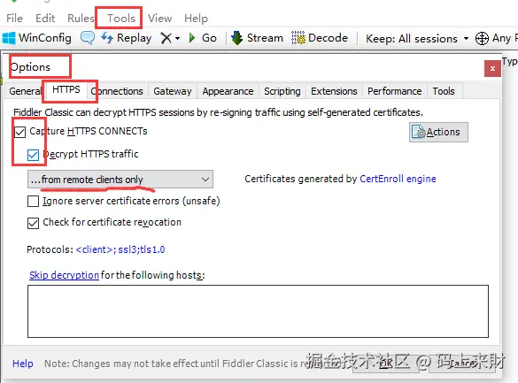Image resolution: width=518 pixels, height=383 pixels.
Task: Click the protocols link <client>; ssl3;tls1.0
Action: pyautogui.click(x=120, y=249)
